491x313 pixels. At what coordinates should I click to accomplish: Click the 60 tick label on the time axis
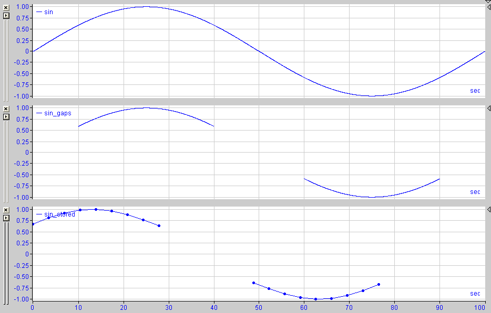click(304, 308)
